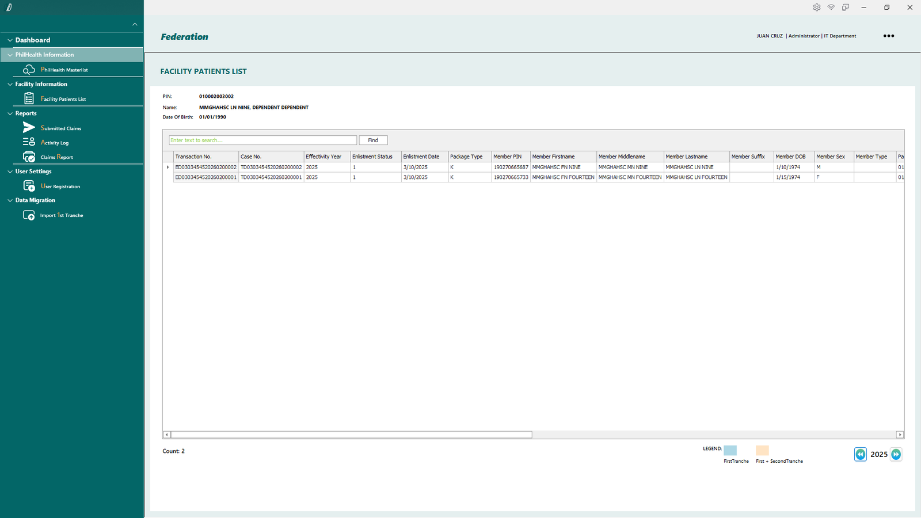Select User Settings menu heading
The image size is (921, 518).
point(33,172)
